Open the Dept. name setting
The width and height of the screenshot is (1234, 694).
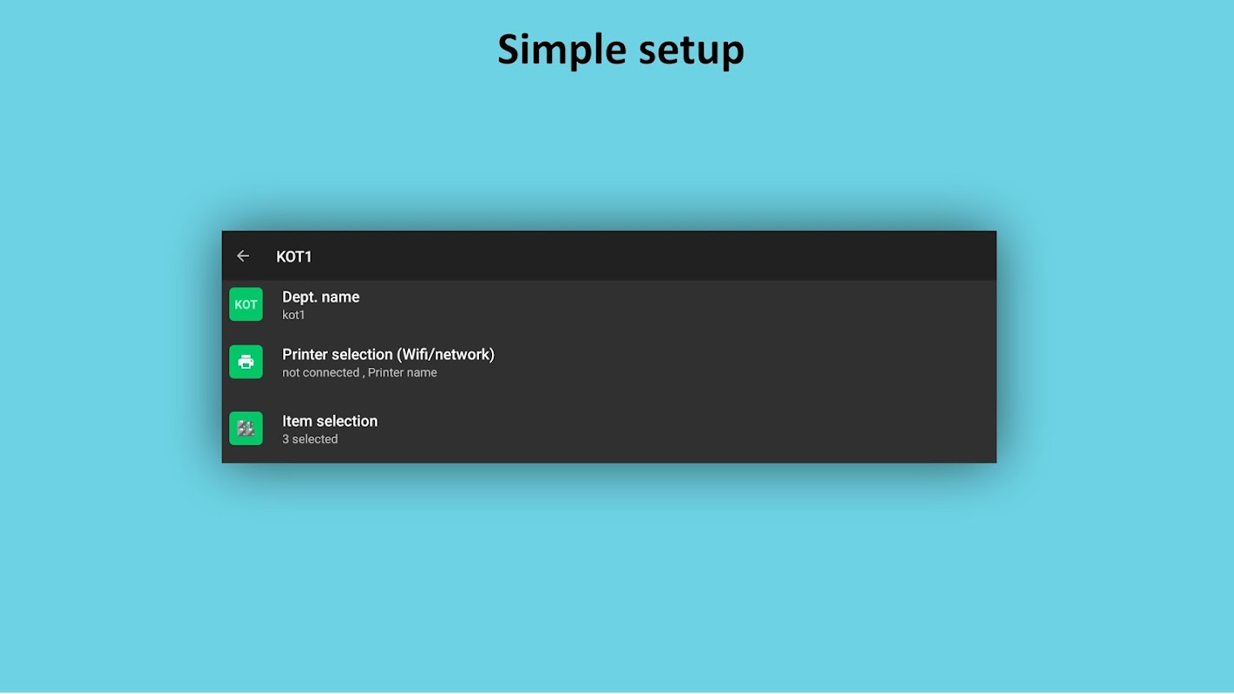tap(609, 304)
